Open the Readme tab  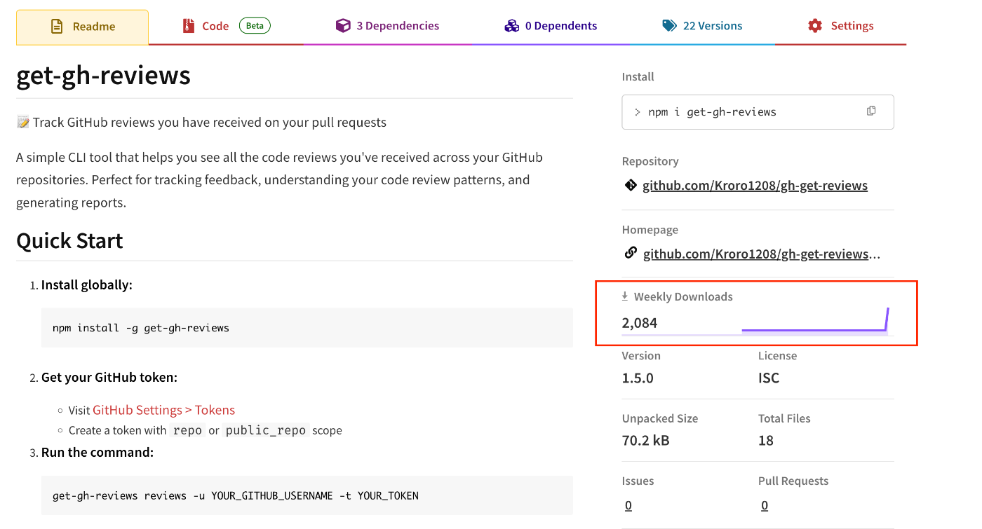tap(82, 27)
